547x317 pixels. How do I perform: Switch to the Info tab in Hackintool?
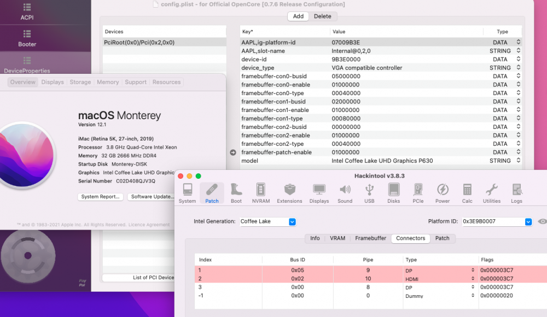click(x=315, y=238)
